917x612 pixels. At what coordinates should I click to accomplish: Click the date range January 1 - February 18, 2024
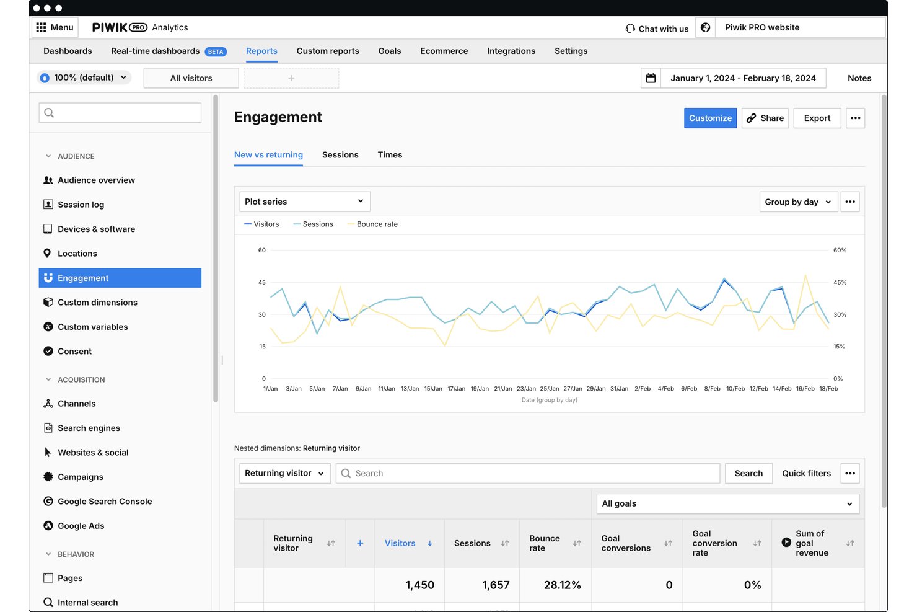click(743, 78)
